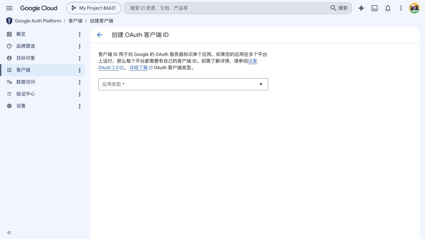Open the Gemini AI sparkle assistant
The height and width of the screenshot is (239, 425).
361,8
